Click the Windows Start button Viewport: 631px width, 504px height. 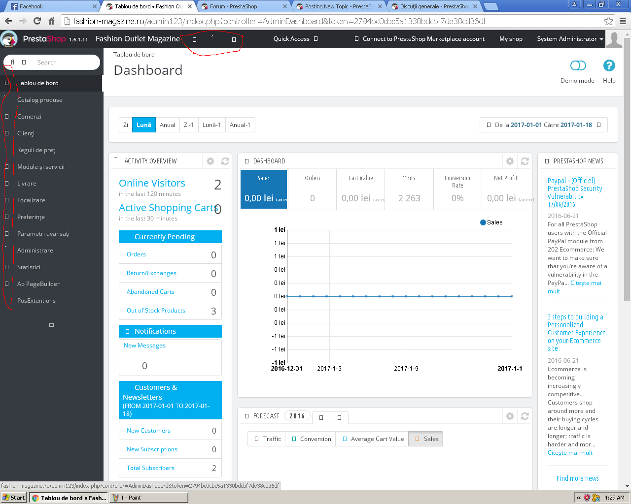[x=13, y=498]
